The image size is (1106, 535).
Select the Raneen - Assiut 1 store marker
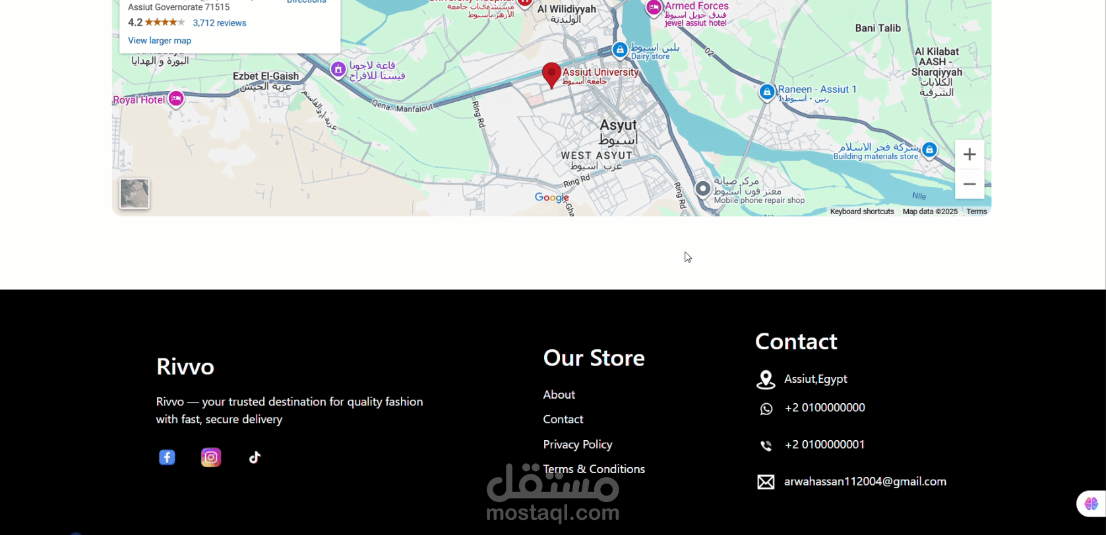click(766, 92)
